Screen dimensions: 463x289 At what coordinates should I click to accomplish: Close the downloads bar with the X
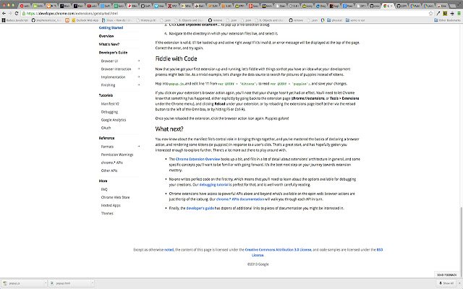[x=459, y=283]
